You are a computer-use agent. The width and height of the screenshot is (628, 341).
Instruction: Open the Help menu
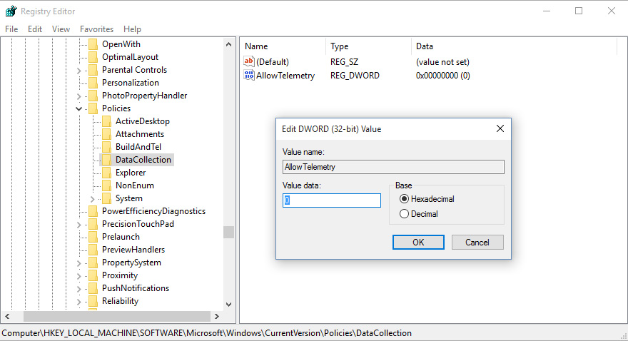132,29
